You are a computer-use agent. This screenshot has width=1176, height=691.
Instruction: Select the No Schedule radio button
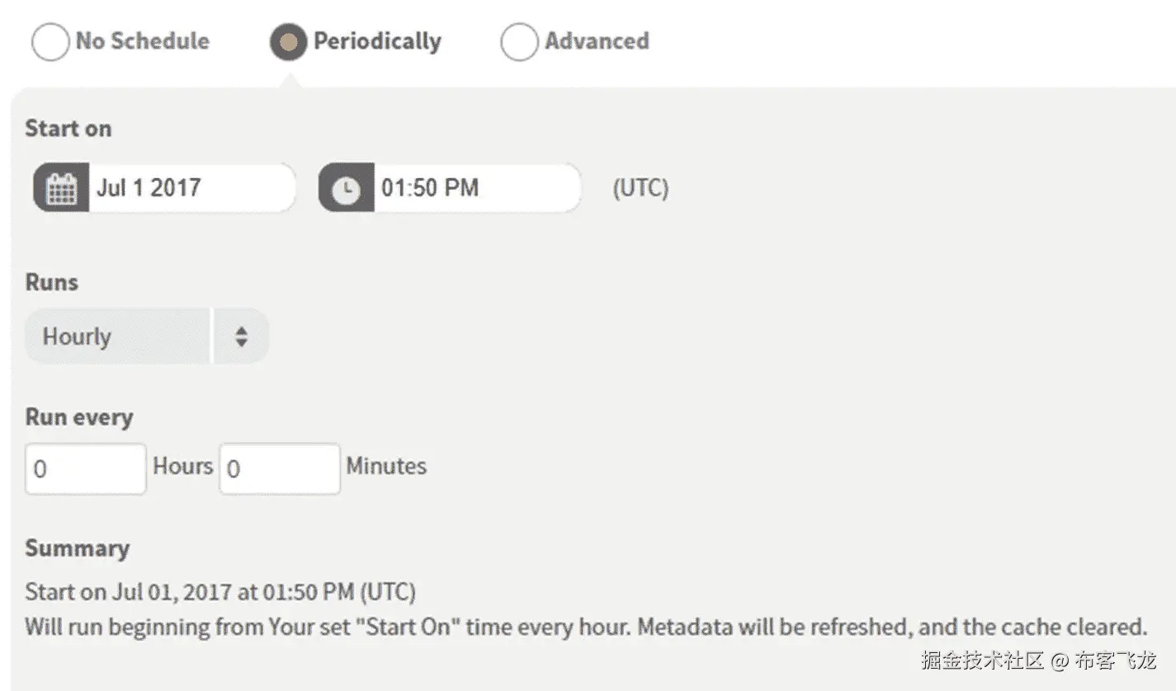pos(50,42)
